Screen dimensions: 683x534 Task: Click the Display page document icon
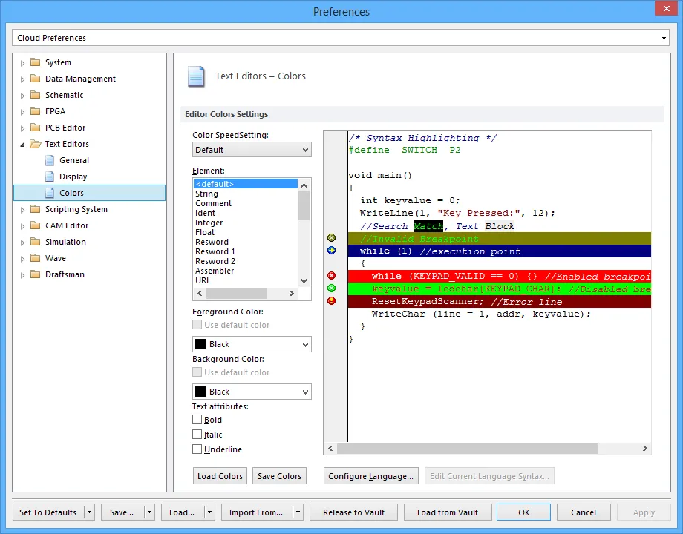pyautogui.click(x=50, y=177)
